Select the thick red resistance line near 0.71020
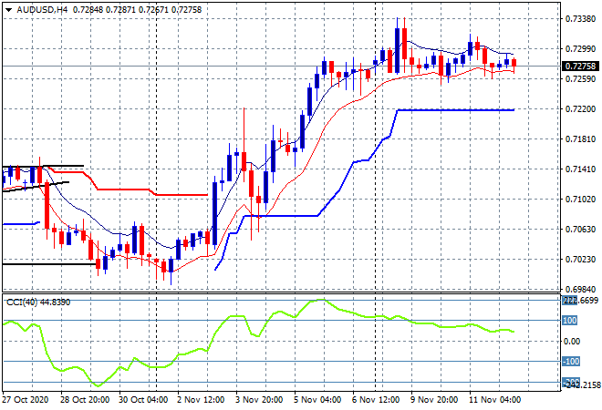The height and width of the screenshot is (410, 602). pyautogui.click(x=182, y=195)
